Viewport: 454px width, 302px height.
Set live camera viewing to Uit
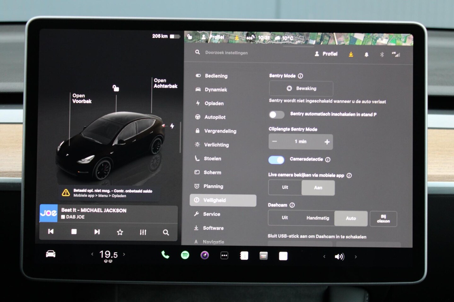(x=285, y=187)
